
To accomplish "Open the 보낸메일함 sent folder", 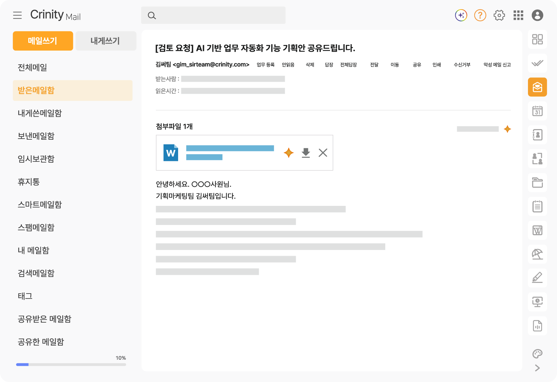I will coord(36,136).
